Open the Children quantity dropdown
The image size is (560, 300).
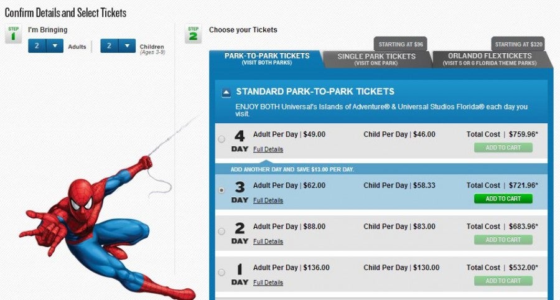(127, 46)
